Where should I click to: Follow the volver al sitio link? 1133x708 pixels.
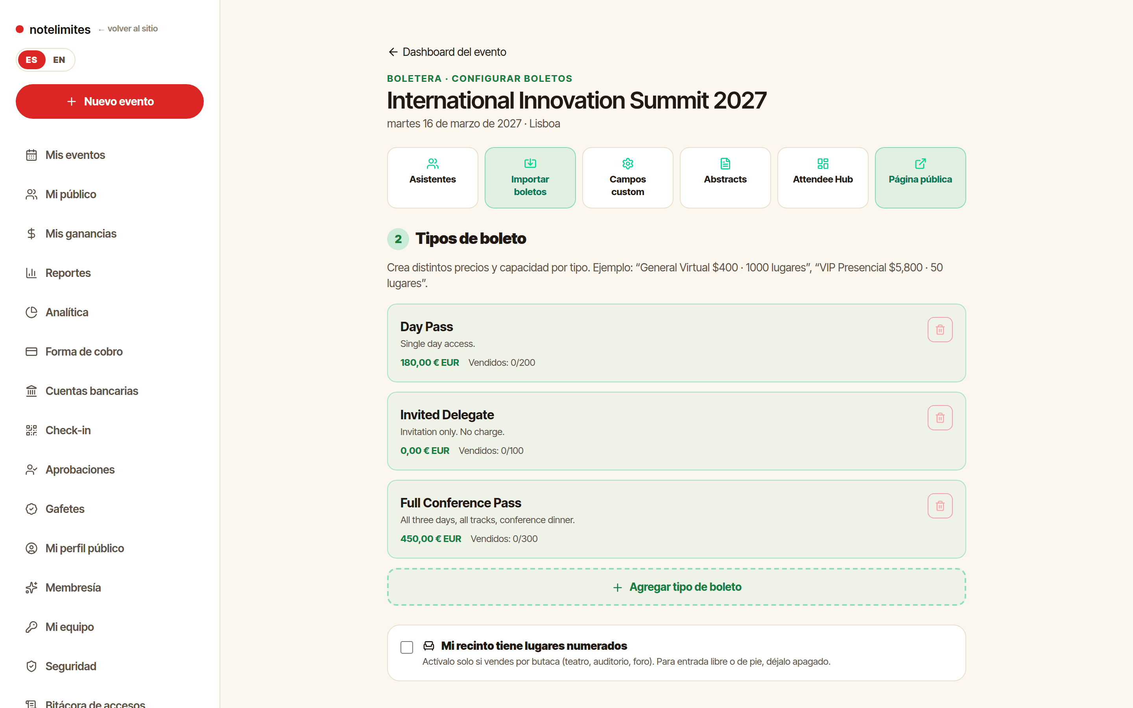click(128, 29)
